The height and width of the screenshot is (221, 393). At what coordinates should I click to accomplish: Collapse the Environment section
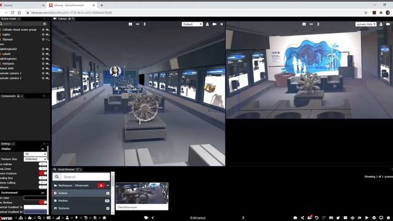click(43, 193)
